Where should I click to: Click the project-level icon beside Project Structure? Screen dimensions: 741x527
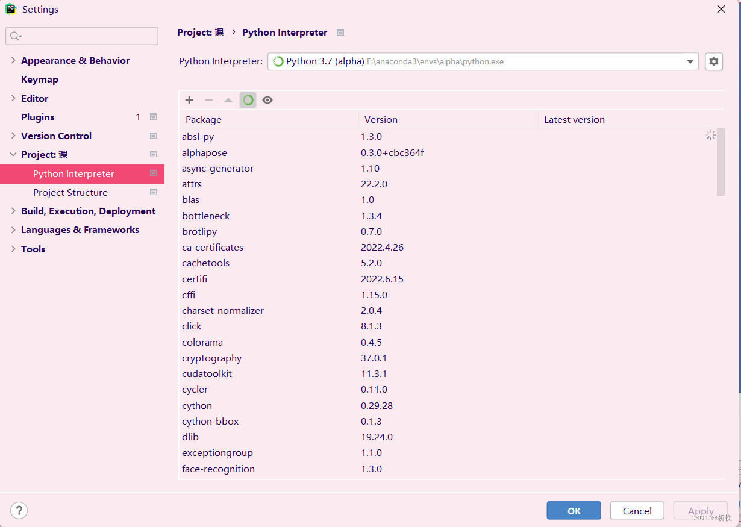(x=153, y=192)
